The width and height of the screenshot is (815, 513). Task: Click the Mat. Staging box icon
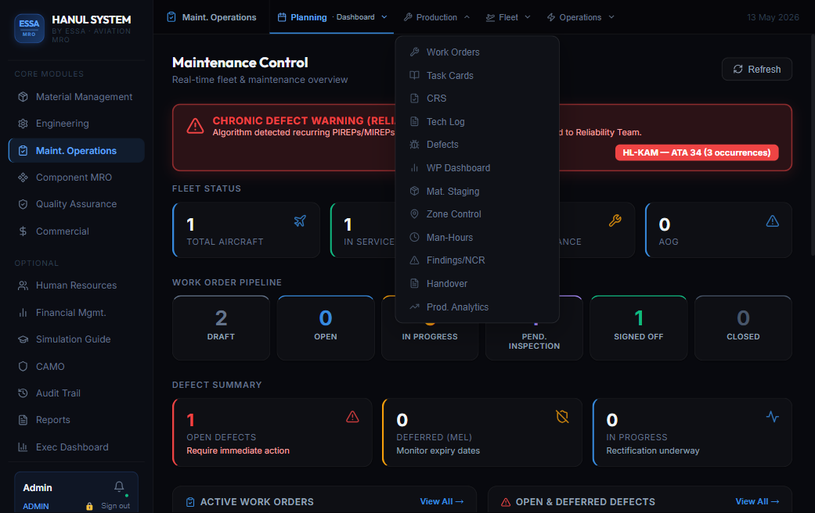[x=414, y=191]
